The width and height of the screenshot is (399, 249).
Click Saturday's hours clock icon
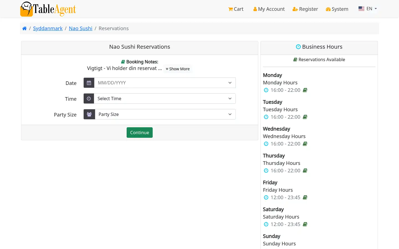point(266,224)
